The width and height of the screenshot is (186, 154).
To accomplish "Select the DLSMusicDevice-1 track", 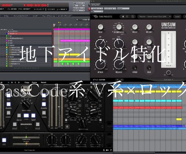I will [16, 38].
